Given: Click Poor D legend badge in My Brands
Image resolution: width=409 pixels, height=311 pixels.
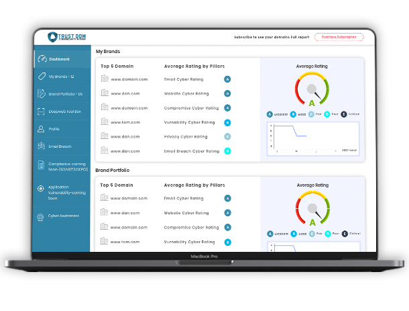Looking at the screenshot, I should 327,114.
